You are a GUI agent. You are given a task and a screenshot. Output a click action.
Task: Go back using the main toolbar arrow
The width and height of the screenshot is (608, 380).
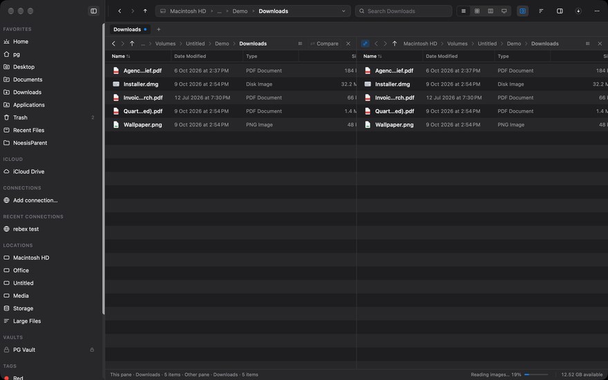[120, 11]
